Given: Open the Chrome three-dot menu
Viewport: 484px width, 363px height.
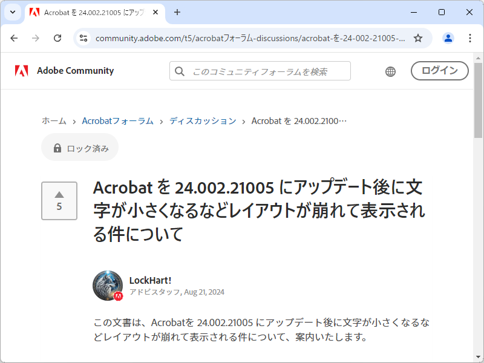Looking at the screenshot, I should point(470,38).
